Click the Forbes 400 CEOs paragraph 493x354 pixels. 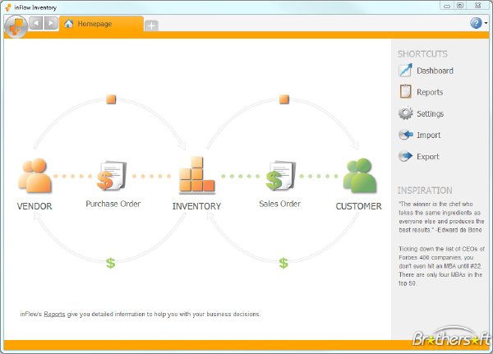442,266
